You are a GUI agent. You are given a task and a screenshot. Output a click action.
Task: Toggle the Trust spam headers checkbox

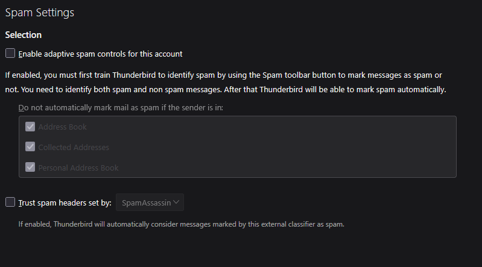point(10,203)
